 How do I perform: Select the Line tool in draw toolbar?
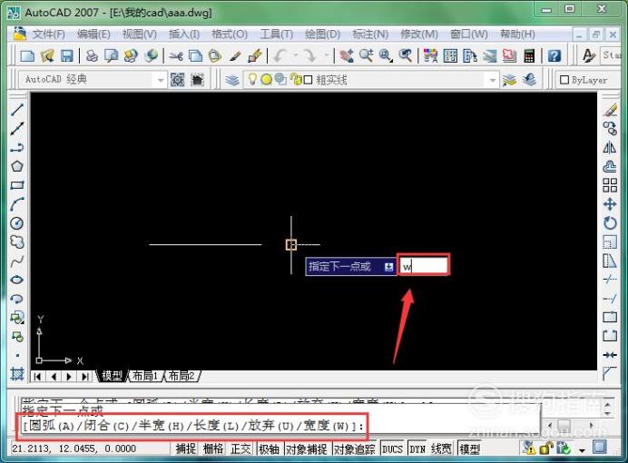pos(17,109)
